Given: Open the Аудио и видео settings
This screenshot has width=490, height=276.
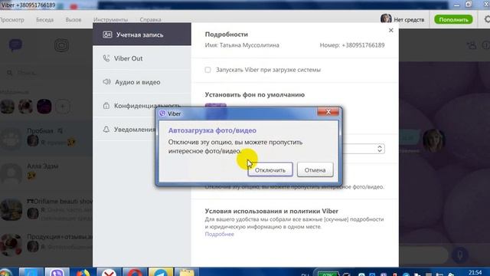Looking at the screenshot, I should pos(142,82).
